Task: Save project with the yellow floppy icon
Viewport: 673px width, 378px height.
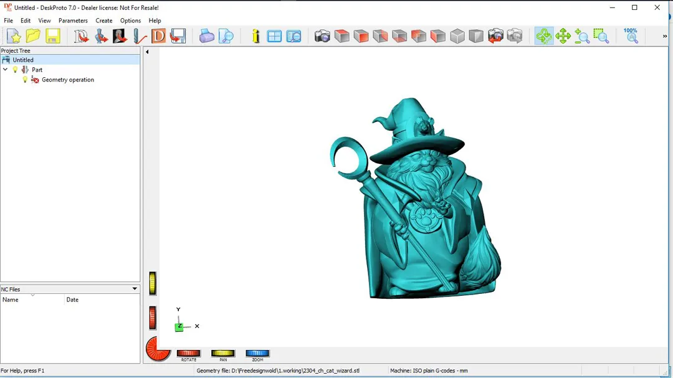Action: (x=53, y=36)
